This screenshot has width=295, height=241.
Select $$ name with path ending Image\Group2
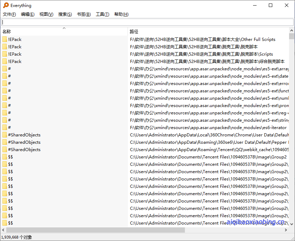10,157
